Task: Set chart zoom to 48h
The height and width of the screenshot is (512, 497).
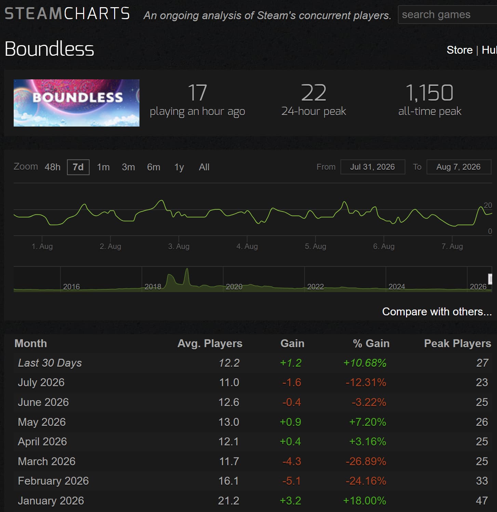Action: pos(52,167)
